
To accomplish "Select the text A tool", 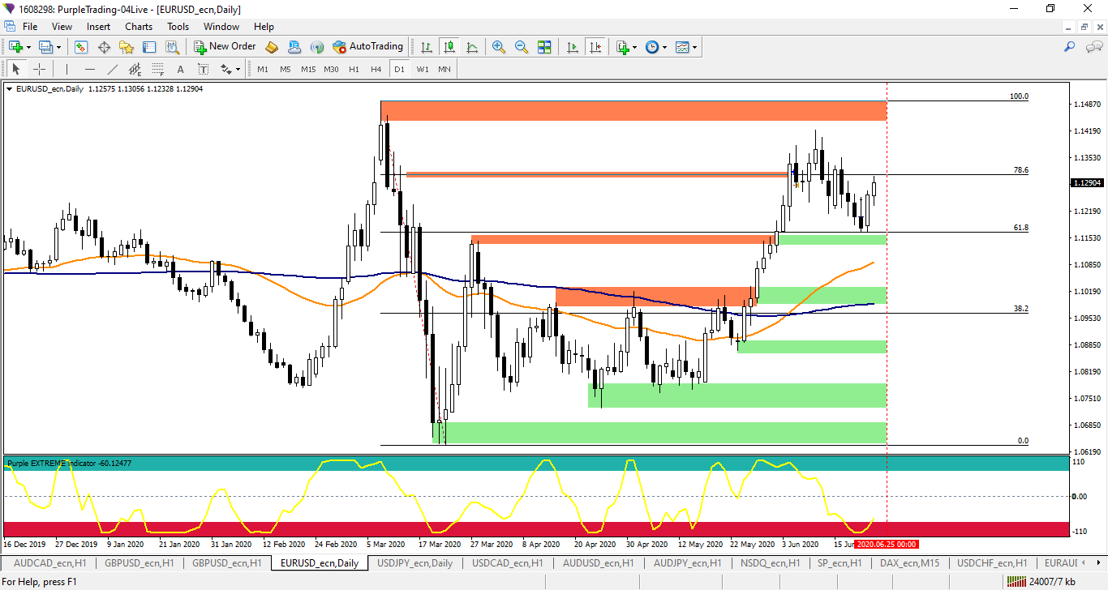I will (180, 69).
